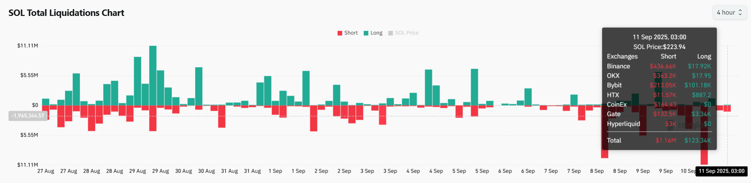751x183 pixels.
Task: Click the tall green long bar at 5 Sep
Action: pyautogui.click(x=474, y=87)
